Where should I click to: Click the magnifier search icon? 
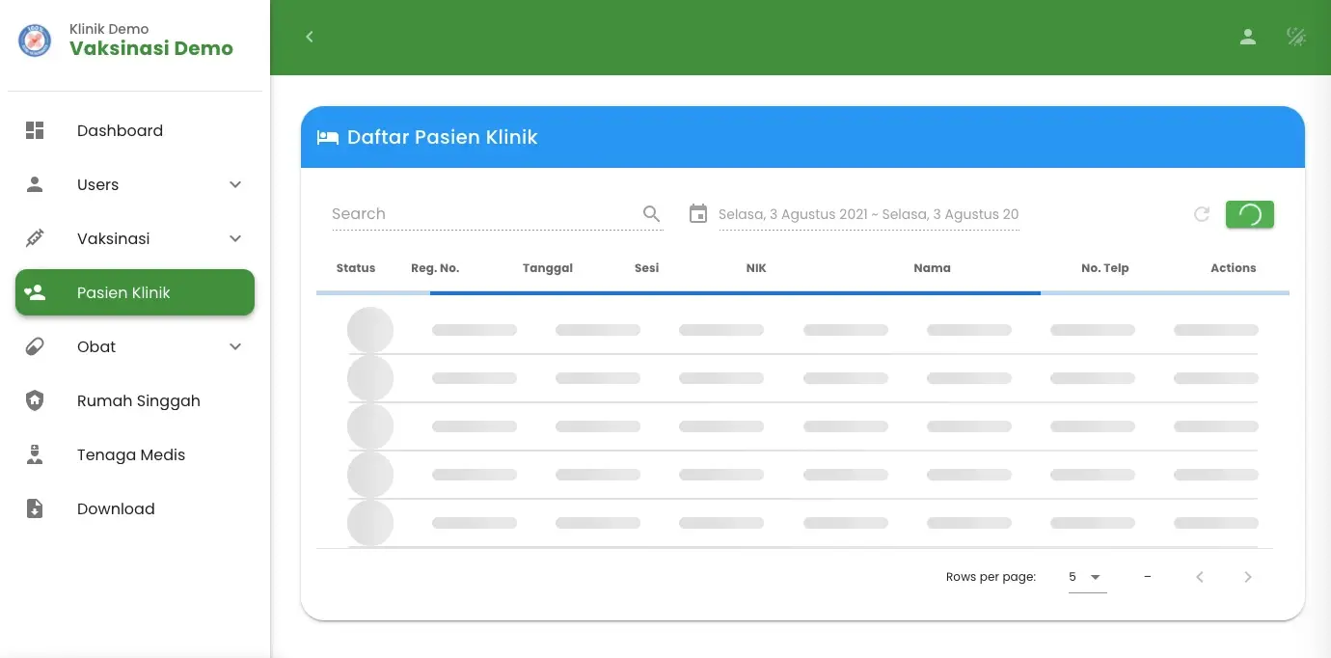pos(651,214)
